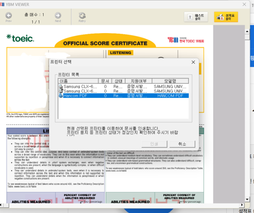Cancel printing with the 취소 button
The width and height of the screenshot is (254, 213).
click(182, 144)
